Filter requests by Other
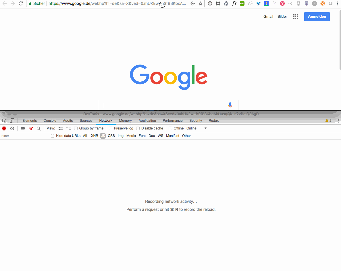The height and width of the screenshot is (271, 341). click(x=186, y=136)
